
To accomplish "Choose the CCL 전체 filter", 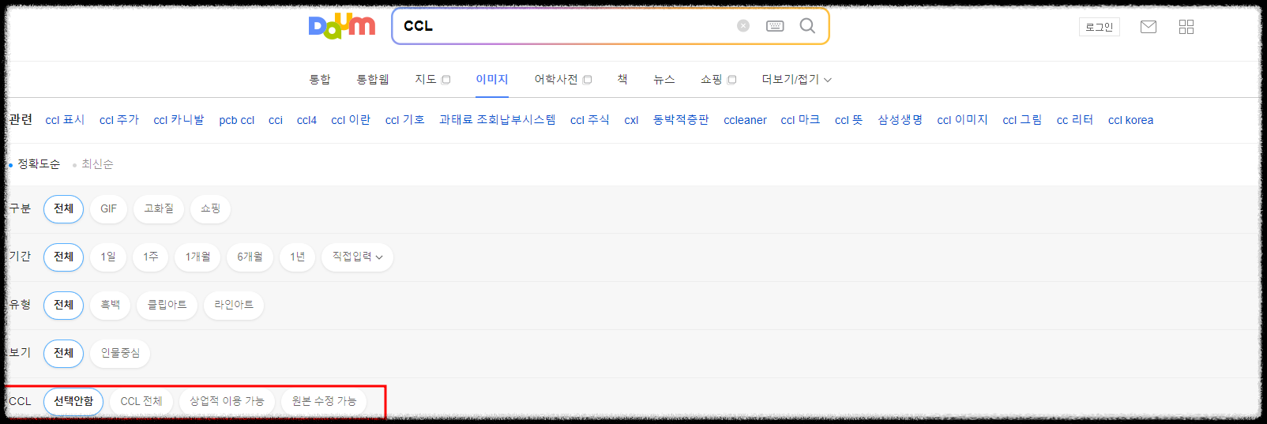I will click(141, 402).
